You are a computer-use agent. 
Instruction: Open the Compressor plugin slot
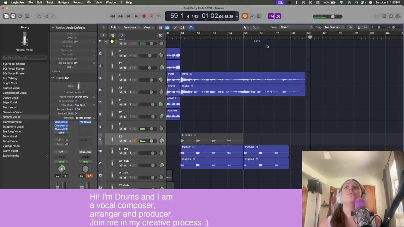point(61,125)
